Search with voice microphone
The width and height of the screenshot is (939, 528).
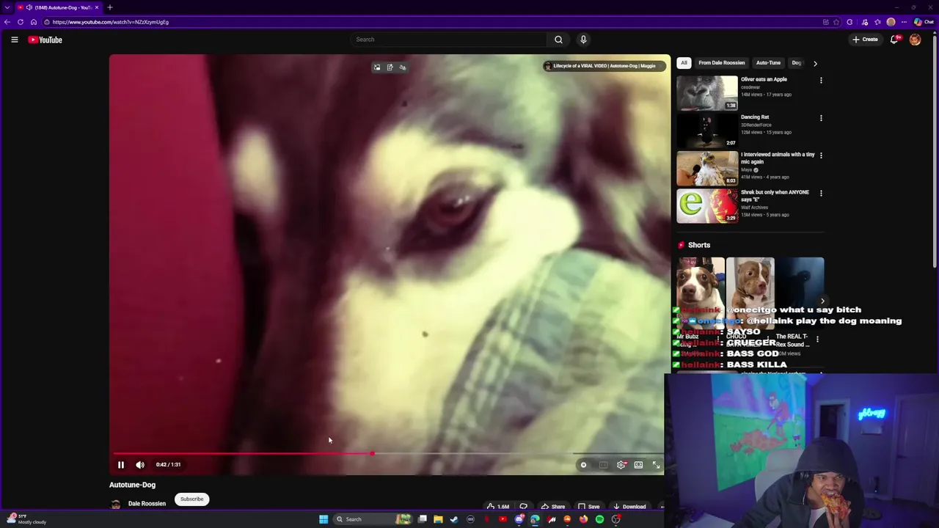pos(583,40)
